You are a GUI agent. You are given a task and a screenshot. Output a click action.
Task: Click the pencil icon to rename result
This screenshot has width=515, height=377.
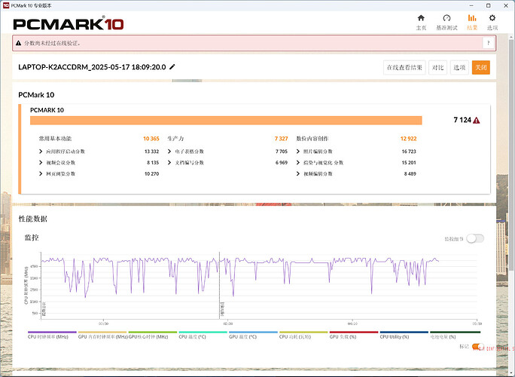pyautogui.click(x=172, y=67)
